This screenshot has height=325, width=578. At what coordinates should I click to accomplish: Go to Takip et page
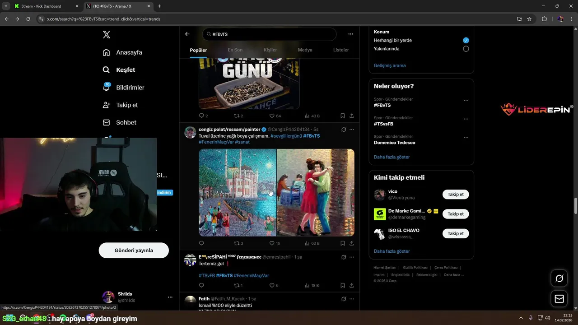[x=120, y=105]
